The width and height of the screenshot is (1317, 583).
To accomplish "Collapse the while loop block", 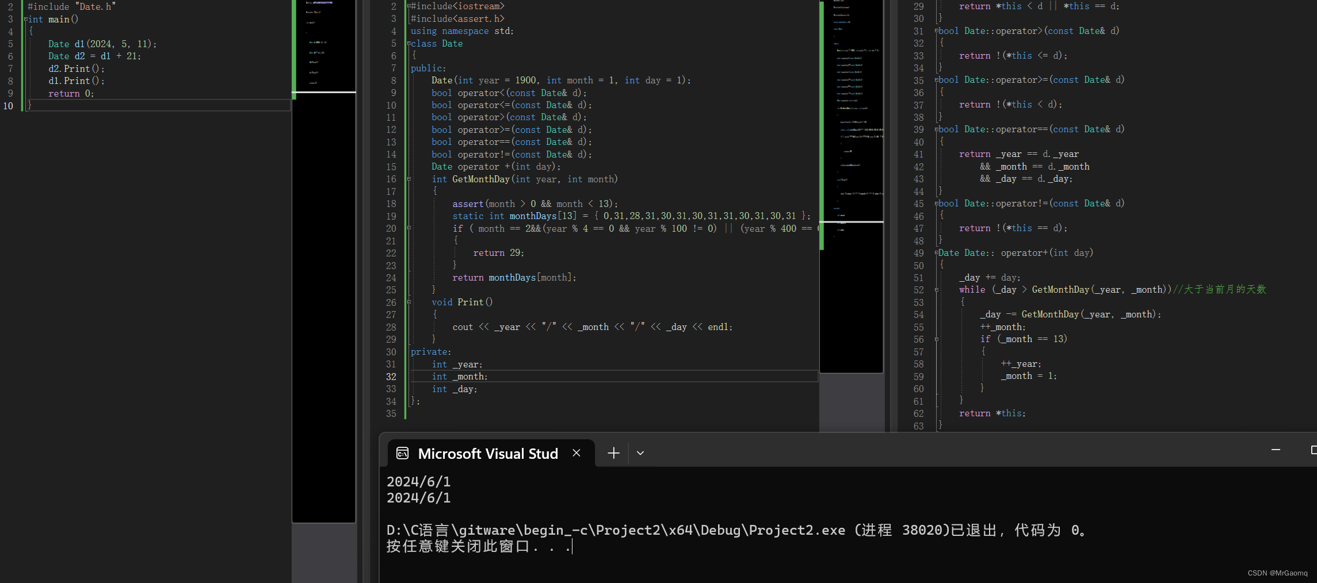I will tap(937, 290).
